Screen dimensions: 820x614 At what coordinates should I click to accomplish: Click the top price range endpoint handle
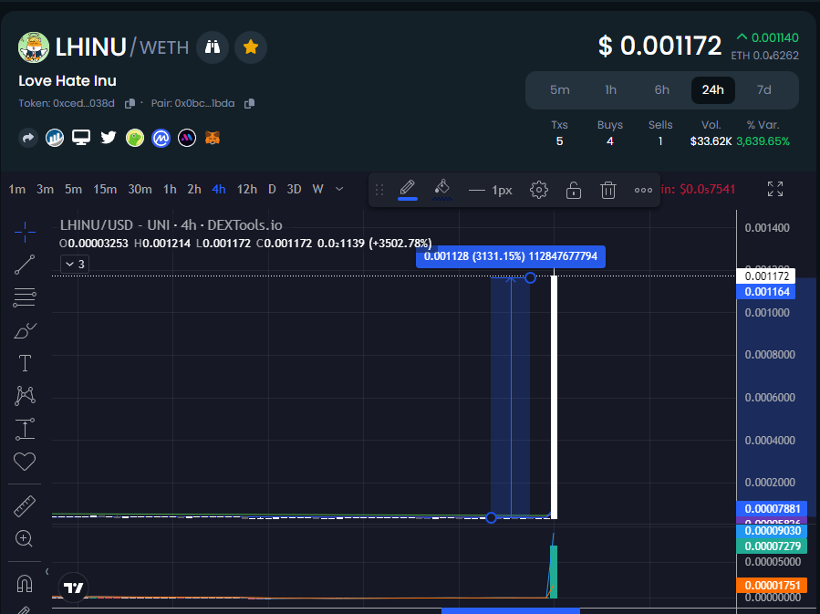530,277
